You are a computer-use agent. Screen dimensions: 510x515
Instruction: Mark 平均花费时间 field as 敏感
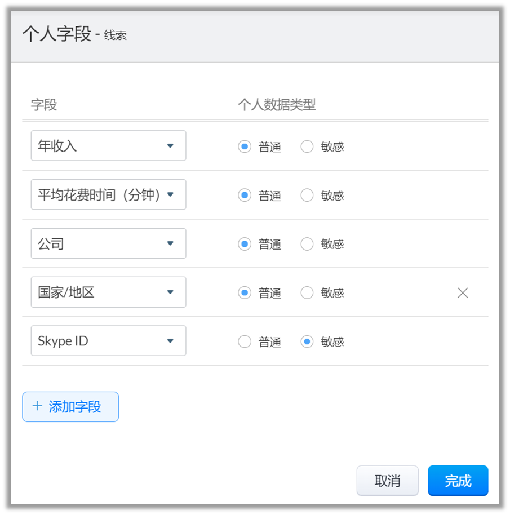tap(307, 195)
